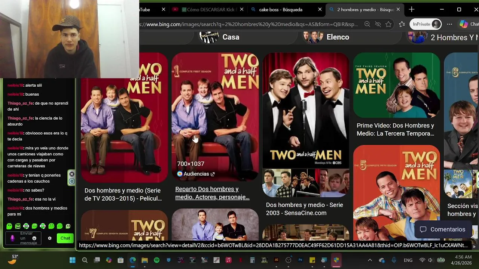This screenshot has width=479, height=269.
Task: Open the seventh season poster thumbnail
Action: pos(124,226)
